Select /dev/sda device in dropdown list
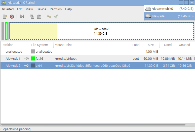Viewport: 195px width, 132px height. click(x=169, y=16)
